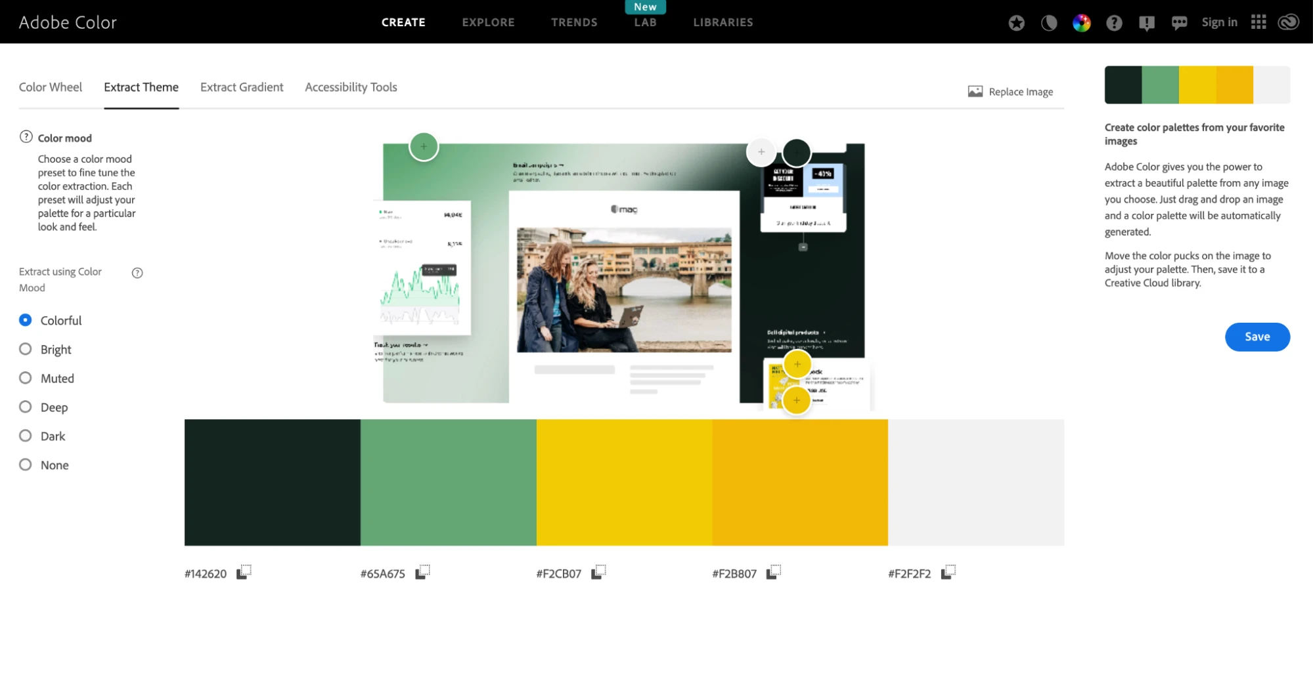Select the green #65A675 color swatch
Viewport: 1313px width, 692px height.
(x=448, y=482)
